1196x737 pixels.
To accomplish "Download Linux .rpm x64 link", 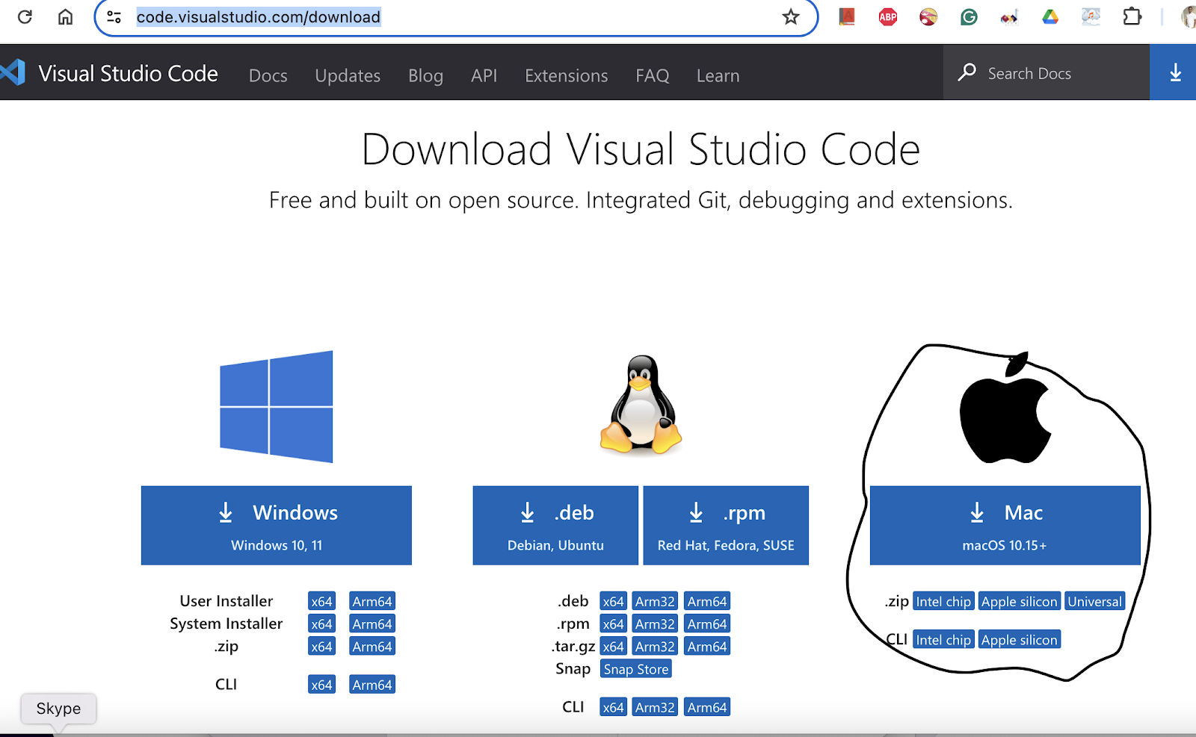I will [613, 624].
